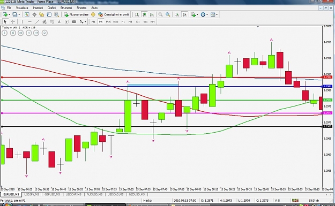Open the Market Watch panel icon
This screenshot has height=206, width=335.
pos(27,14)
